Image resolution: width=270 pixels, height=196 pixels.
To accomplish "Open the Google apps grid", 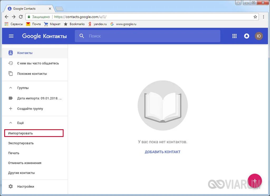I will coord(234,36).
